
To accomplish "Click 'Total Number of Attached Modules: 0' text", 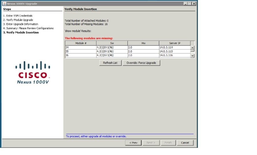I will pyautogui.click(x=86, y=21).
